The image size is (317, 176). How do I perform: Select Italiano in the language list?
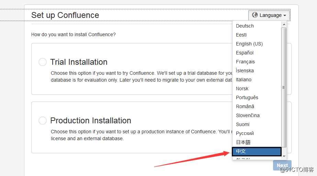point(244,80)
